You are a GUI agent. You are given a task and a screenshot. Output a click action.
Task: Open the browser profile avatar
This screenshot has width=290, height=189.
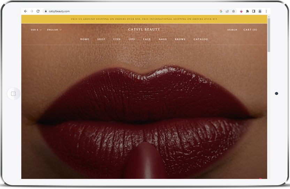pos(260,11)
